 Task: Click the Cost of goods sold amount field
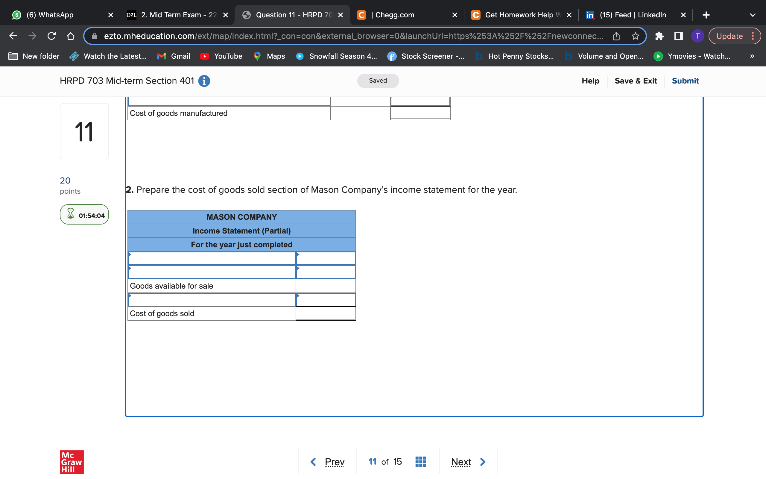pos(325,313)
